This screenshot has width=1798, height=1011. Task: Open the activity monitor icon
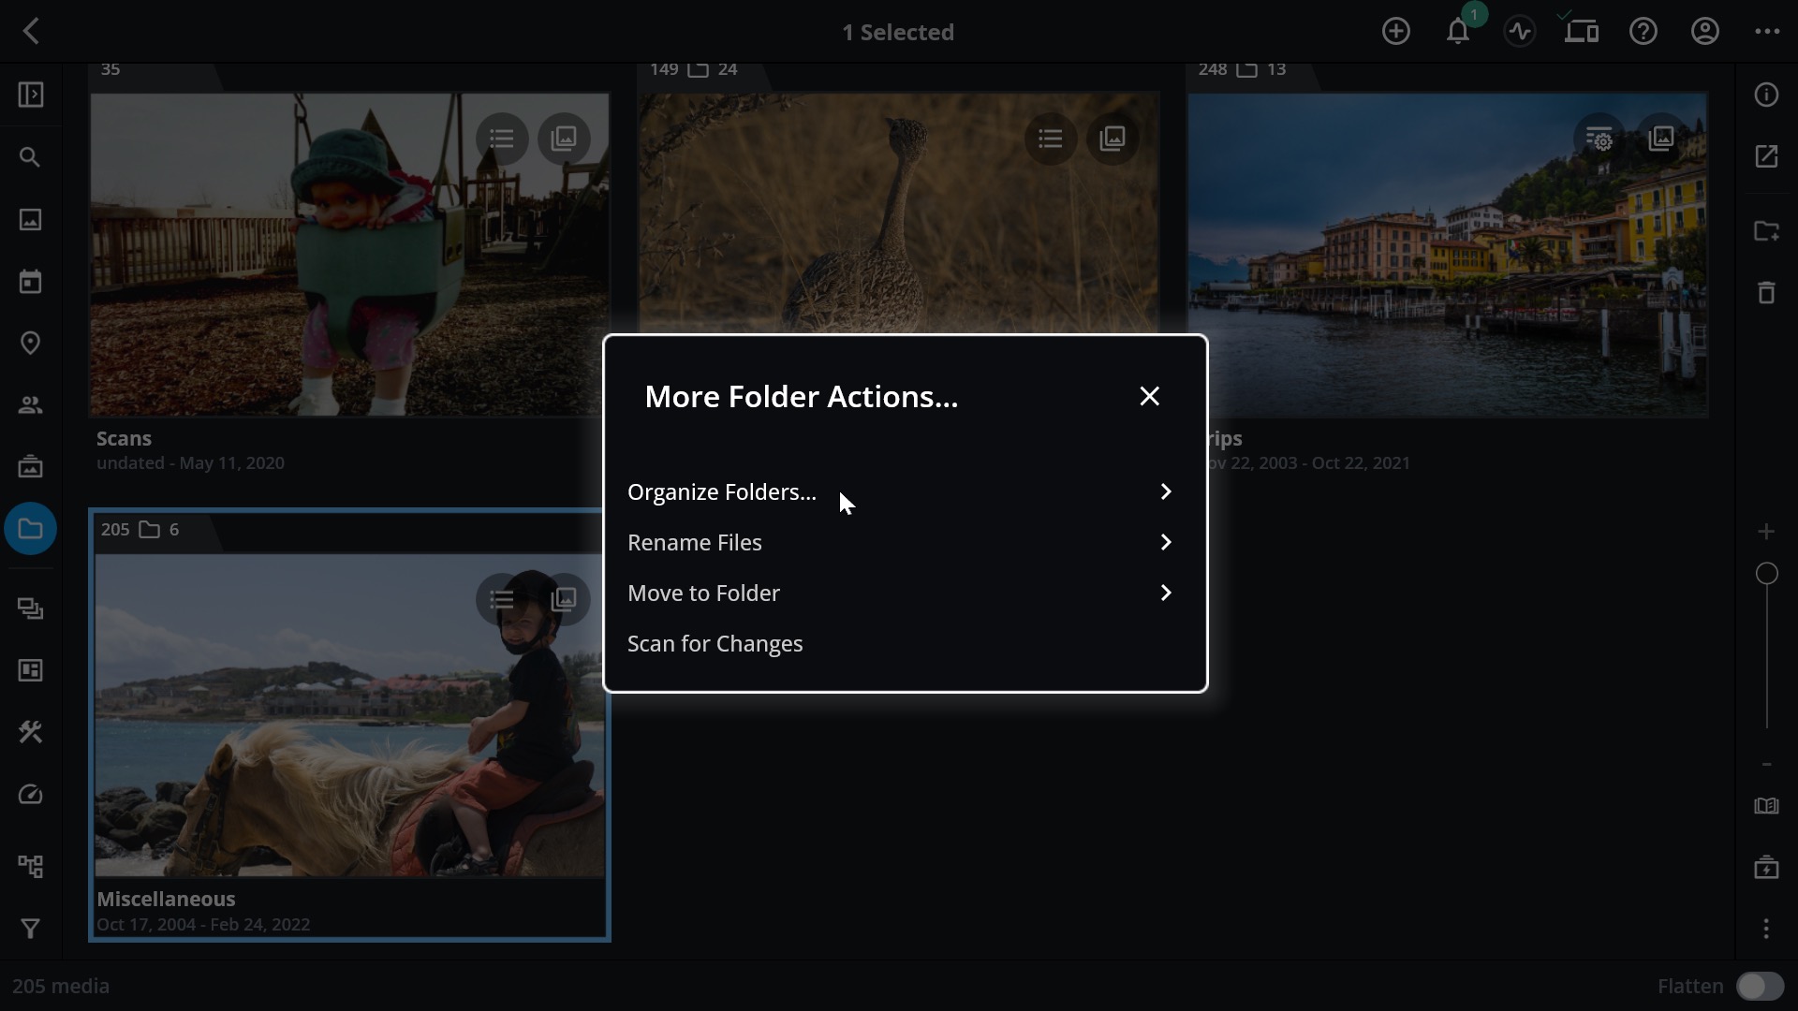pyautogui.click(x=1519, y=32)
